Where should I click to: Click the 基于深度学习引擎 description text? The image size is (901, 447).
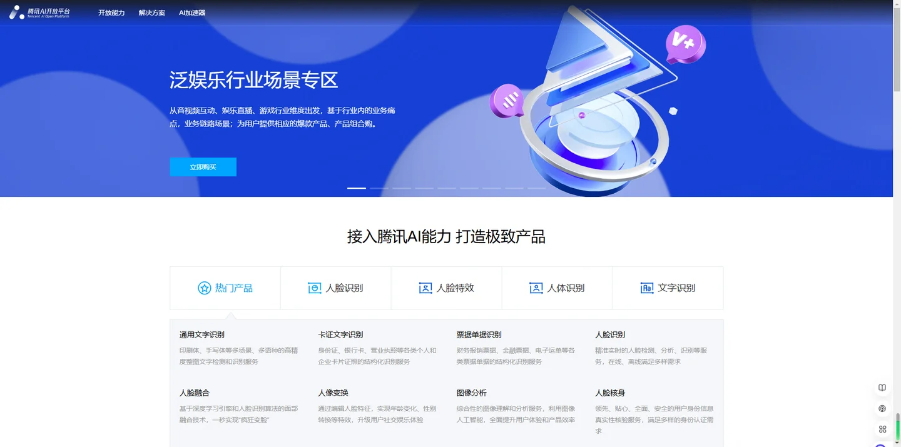point(239,414)
